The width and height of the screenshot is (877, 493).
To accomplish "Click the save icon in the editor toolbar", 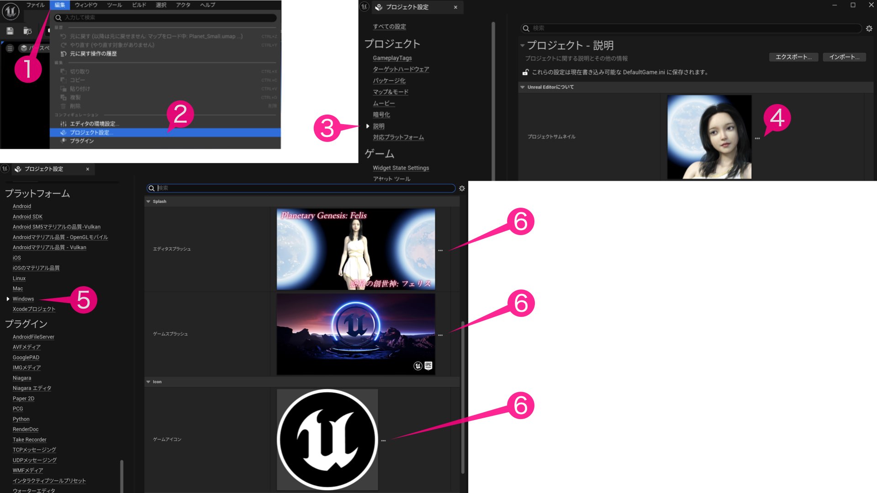I will [10, 31].
